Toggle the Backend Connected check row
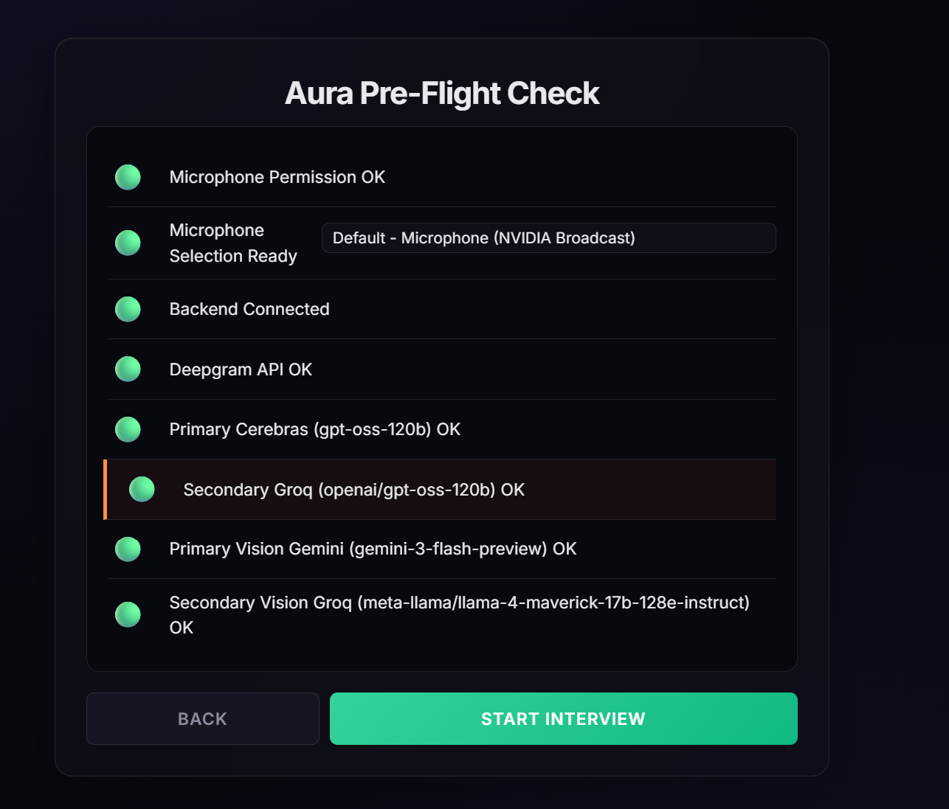 [x=441, y=310]
